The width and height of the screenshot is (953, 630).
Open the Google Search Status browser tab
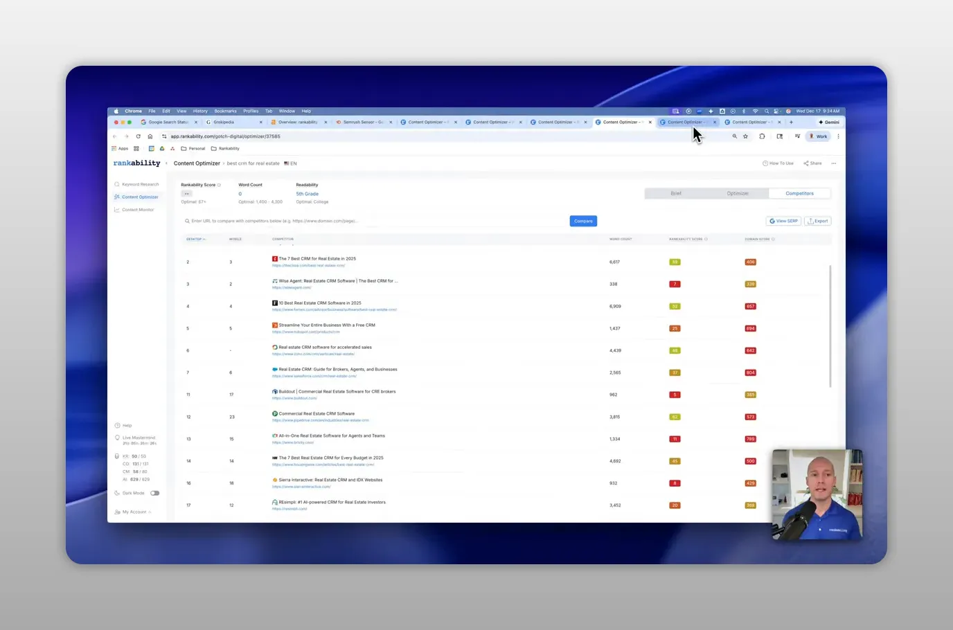click(168, 122)
